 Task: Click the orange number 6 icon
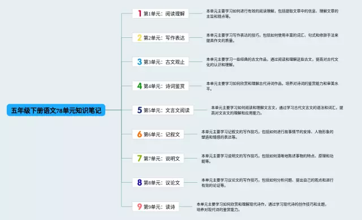coord(140,134)
